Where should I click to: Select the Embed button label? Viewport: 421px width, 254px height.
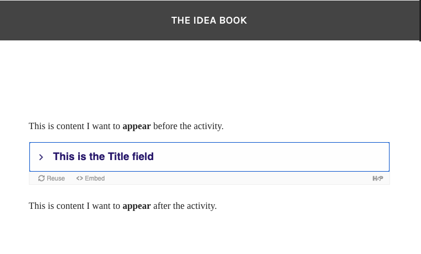point(95,178)
